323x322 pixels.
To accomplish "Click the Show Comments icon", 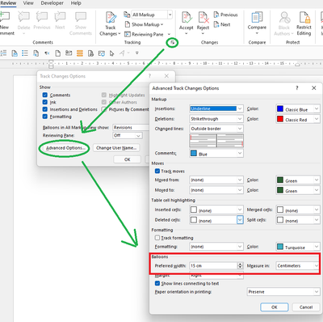I will [x=81, y=17].
